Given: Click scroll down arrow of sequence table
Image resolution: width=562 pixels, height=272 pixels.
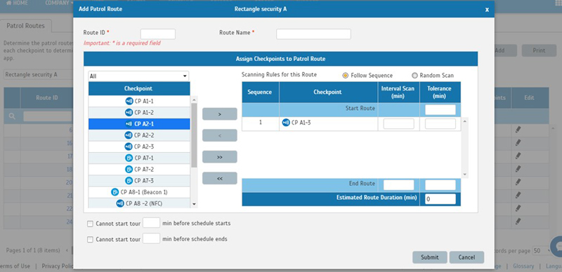Looking at the screenshot, I should [x=465, y=175].
